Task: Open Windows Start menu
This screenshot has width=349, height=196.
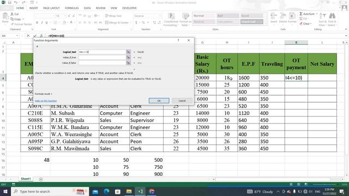Action: tap(5, 191)
